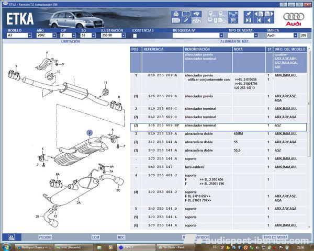Click the open book catalog icon
The width and height of the screenshot is (314, 251).
(186, 14)
